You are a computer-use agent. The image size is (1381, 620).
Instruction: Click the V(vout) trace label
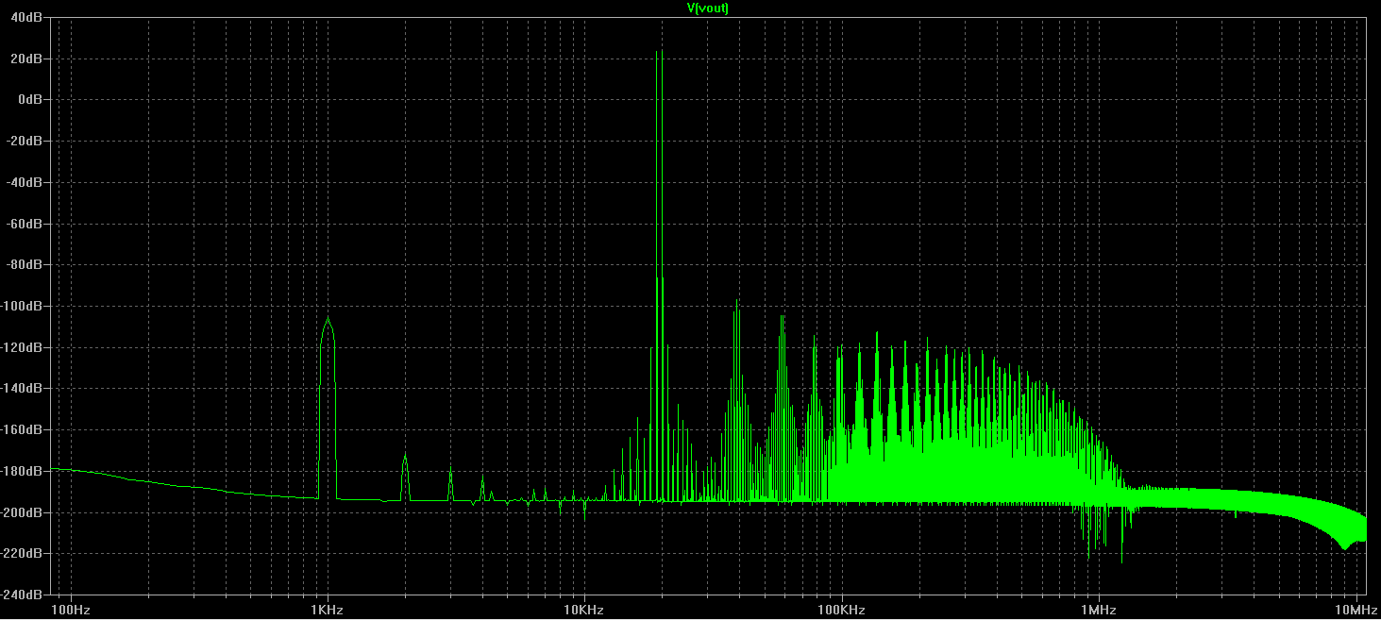tap(707, 8)
